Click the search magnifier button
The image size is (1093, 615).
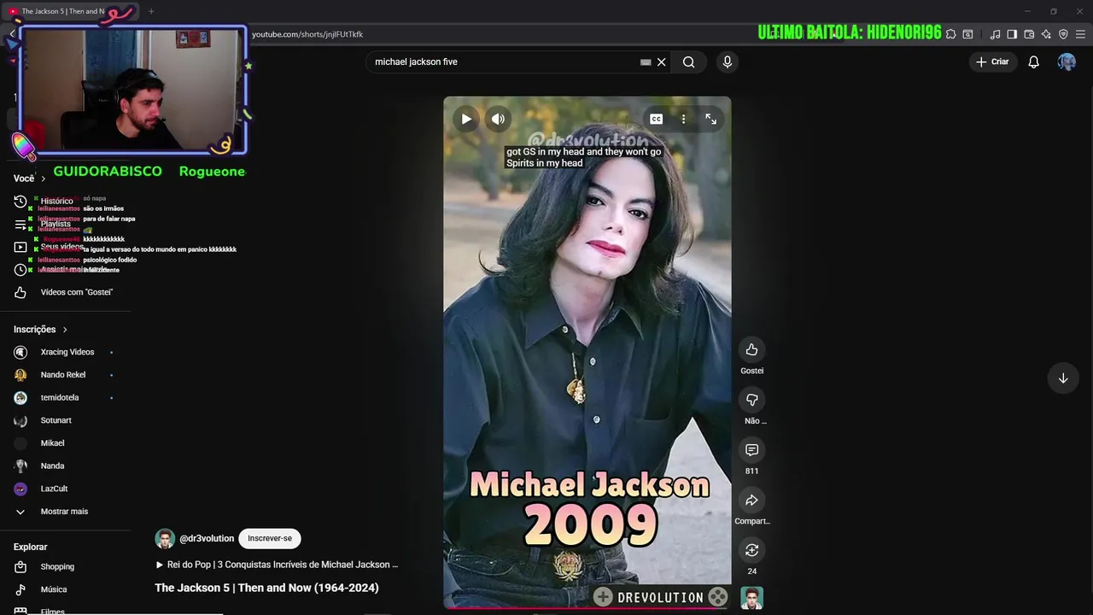click(688, 61)
